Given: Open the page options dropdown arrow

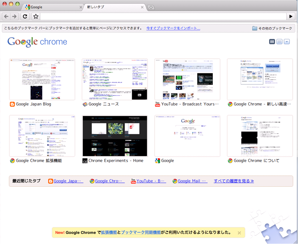Looking at the screenshot, I should pos(286,41).
